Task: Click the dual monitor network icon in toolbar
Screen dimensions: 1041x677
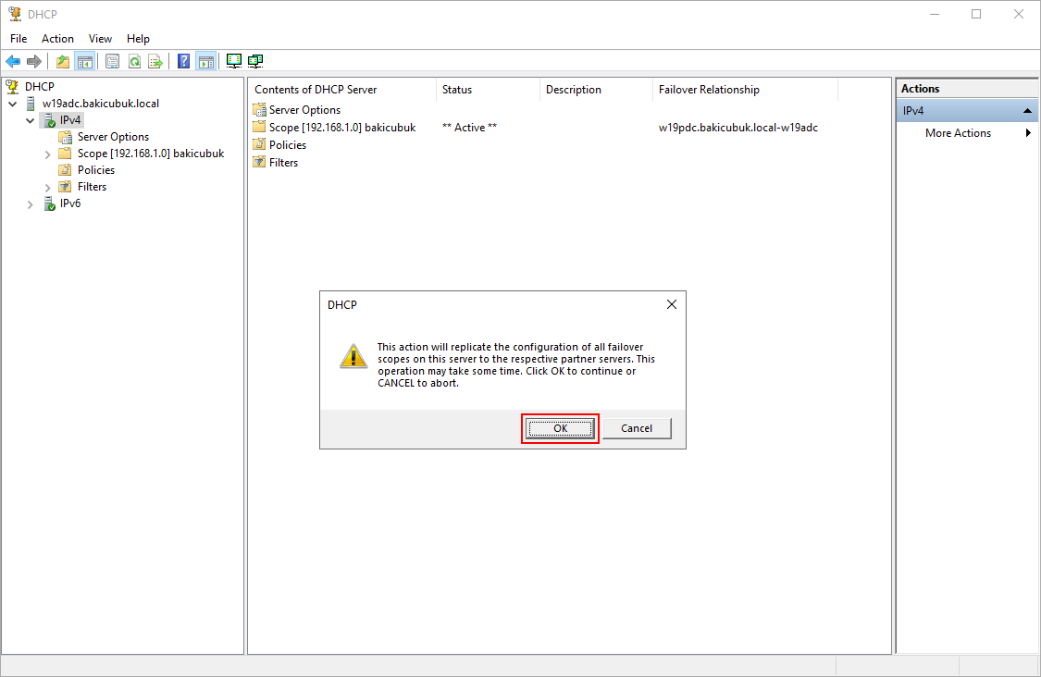Action: click(255, 62)
